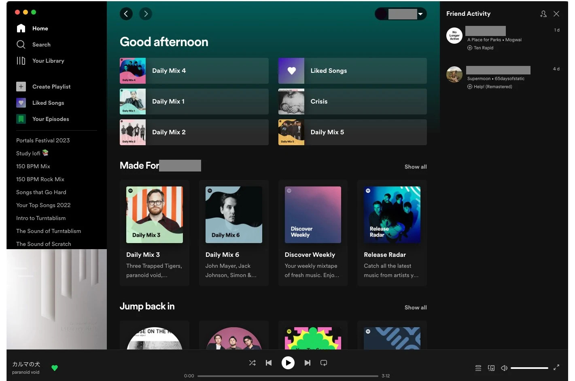
Task: Click the now playing album artwork
Action: 57,299
